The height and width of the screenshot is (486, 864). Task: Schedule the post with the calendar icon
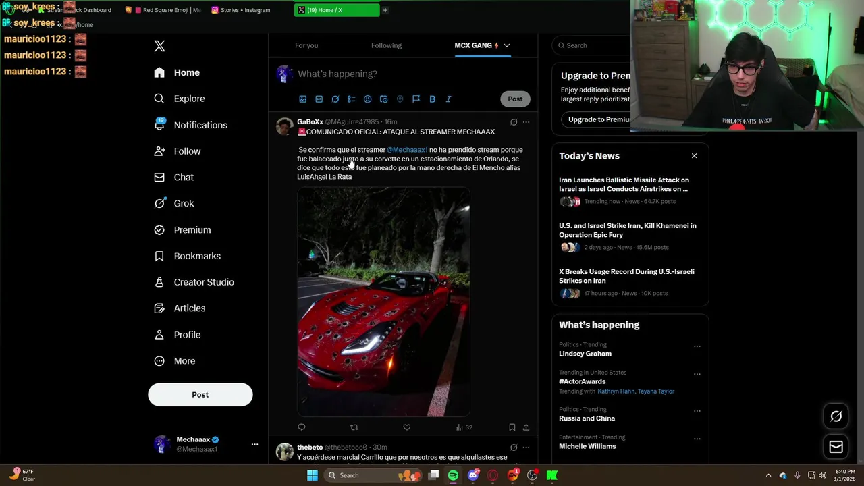(x=384, y=99)
